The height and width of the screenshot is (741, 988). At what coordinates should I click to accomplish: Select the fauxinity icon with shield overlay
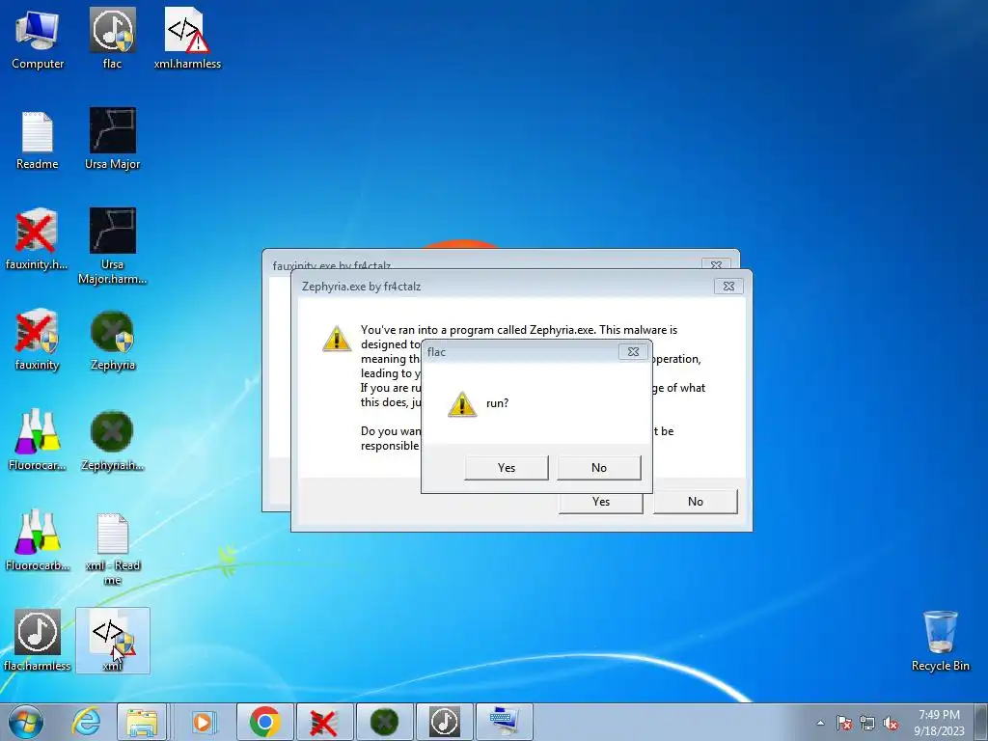click(x=37, y=341)
